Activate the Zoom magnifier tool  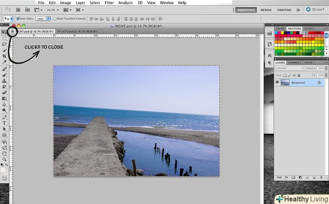coord(5,159)
